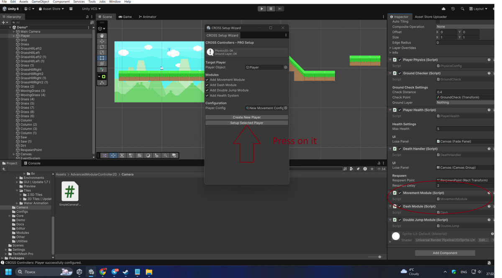The height and width of the screenshot is (278, 502).
Task: Click Setup Selected Player button
Action: [247, 123]
